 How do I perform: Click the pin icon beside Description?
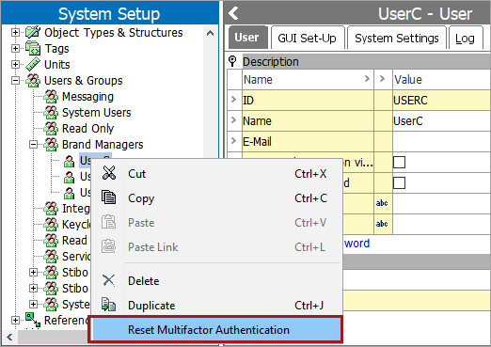pos(232,61)
